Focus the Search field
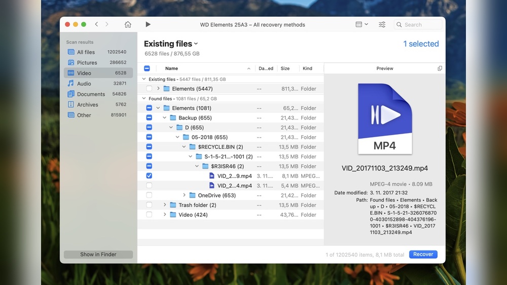This screenshot has height=285, width=507. tap(418, 24)
